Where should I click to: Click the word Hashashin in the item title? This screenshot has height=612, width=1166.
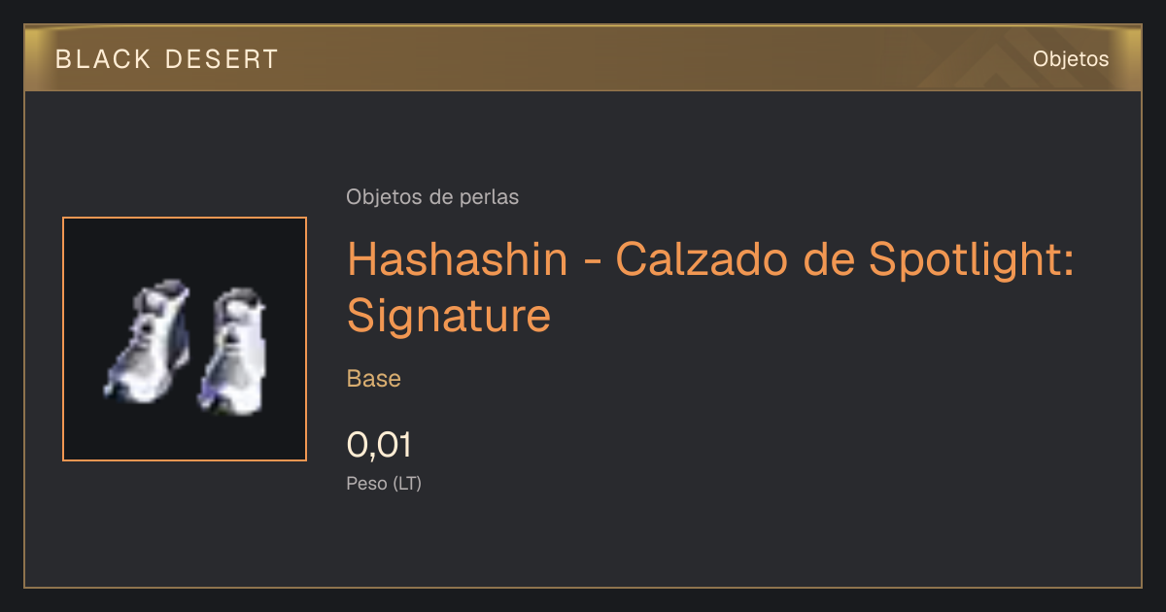click(458, 259)
